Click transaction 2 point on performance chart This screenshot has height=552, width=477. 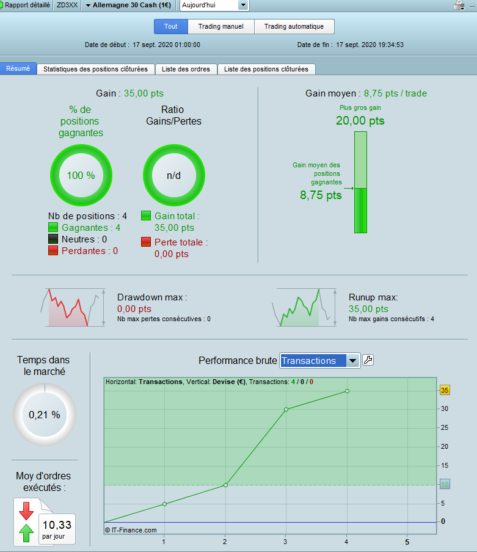pos(225,485)
